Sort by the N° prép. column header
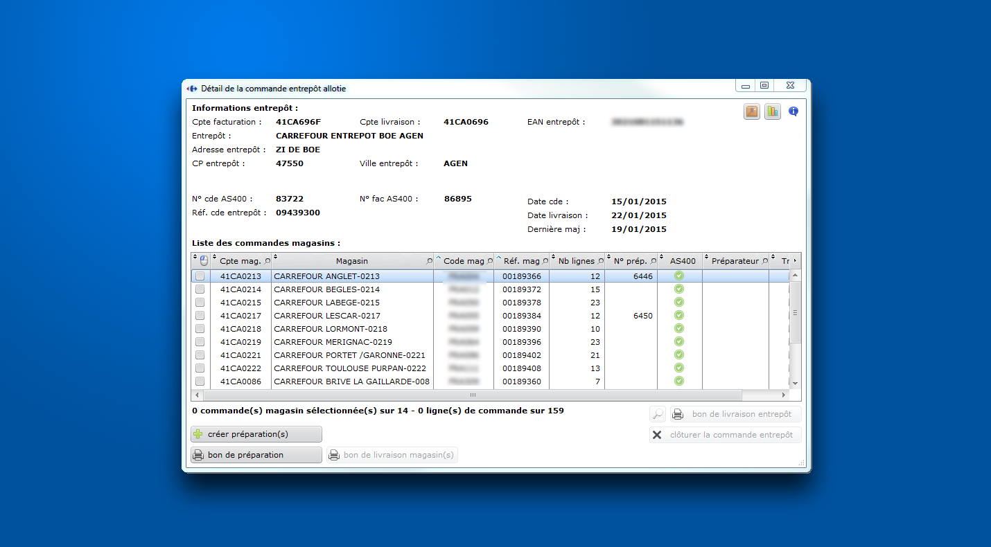 (631, 261)
